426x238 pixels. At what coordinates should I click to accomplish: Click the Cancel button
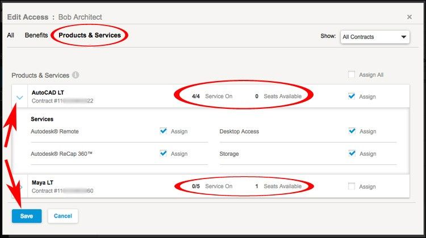coord(62,216)
